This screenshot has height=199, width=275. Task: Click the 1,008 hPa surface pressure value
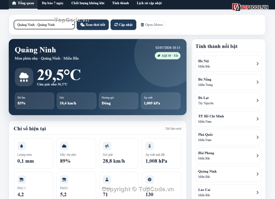pyautogui.click(x=156, y=161)
